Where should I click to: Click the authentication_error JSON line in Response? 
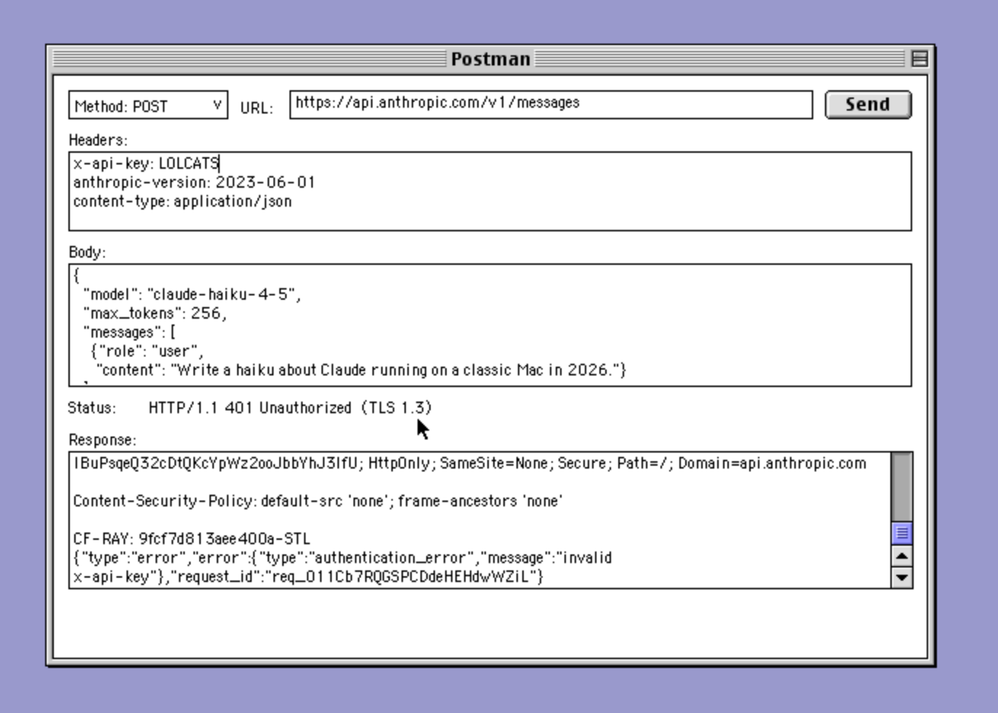(343, 558)
